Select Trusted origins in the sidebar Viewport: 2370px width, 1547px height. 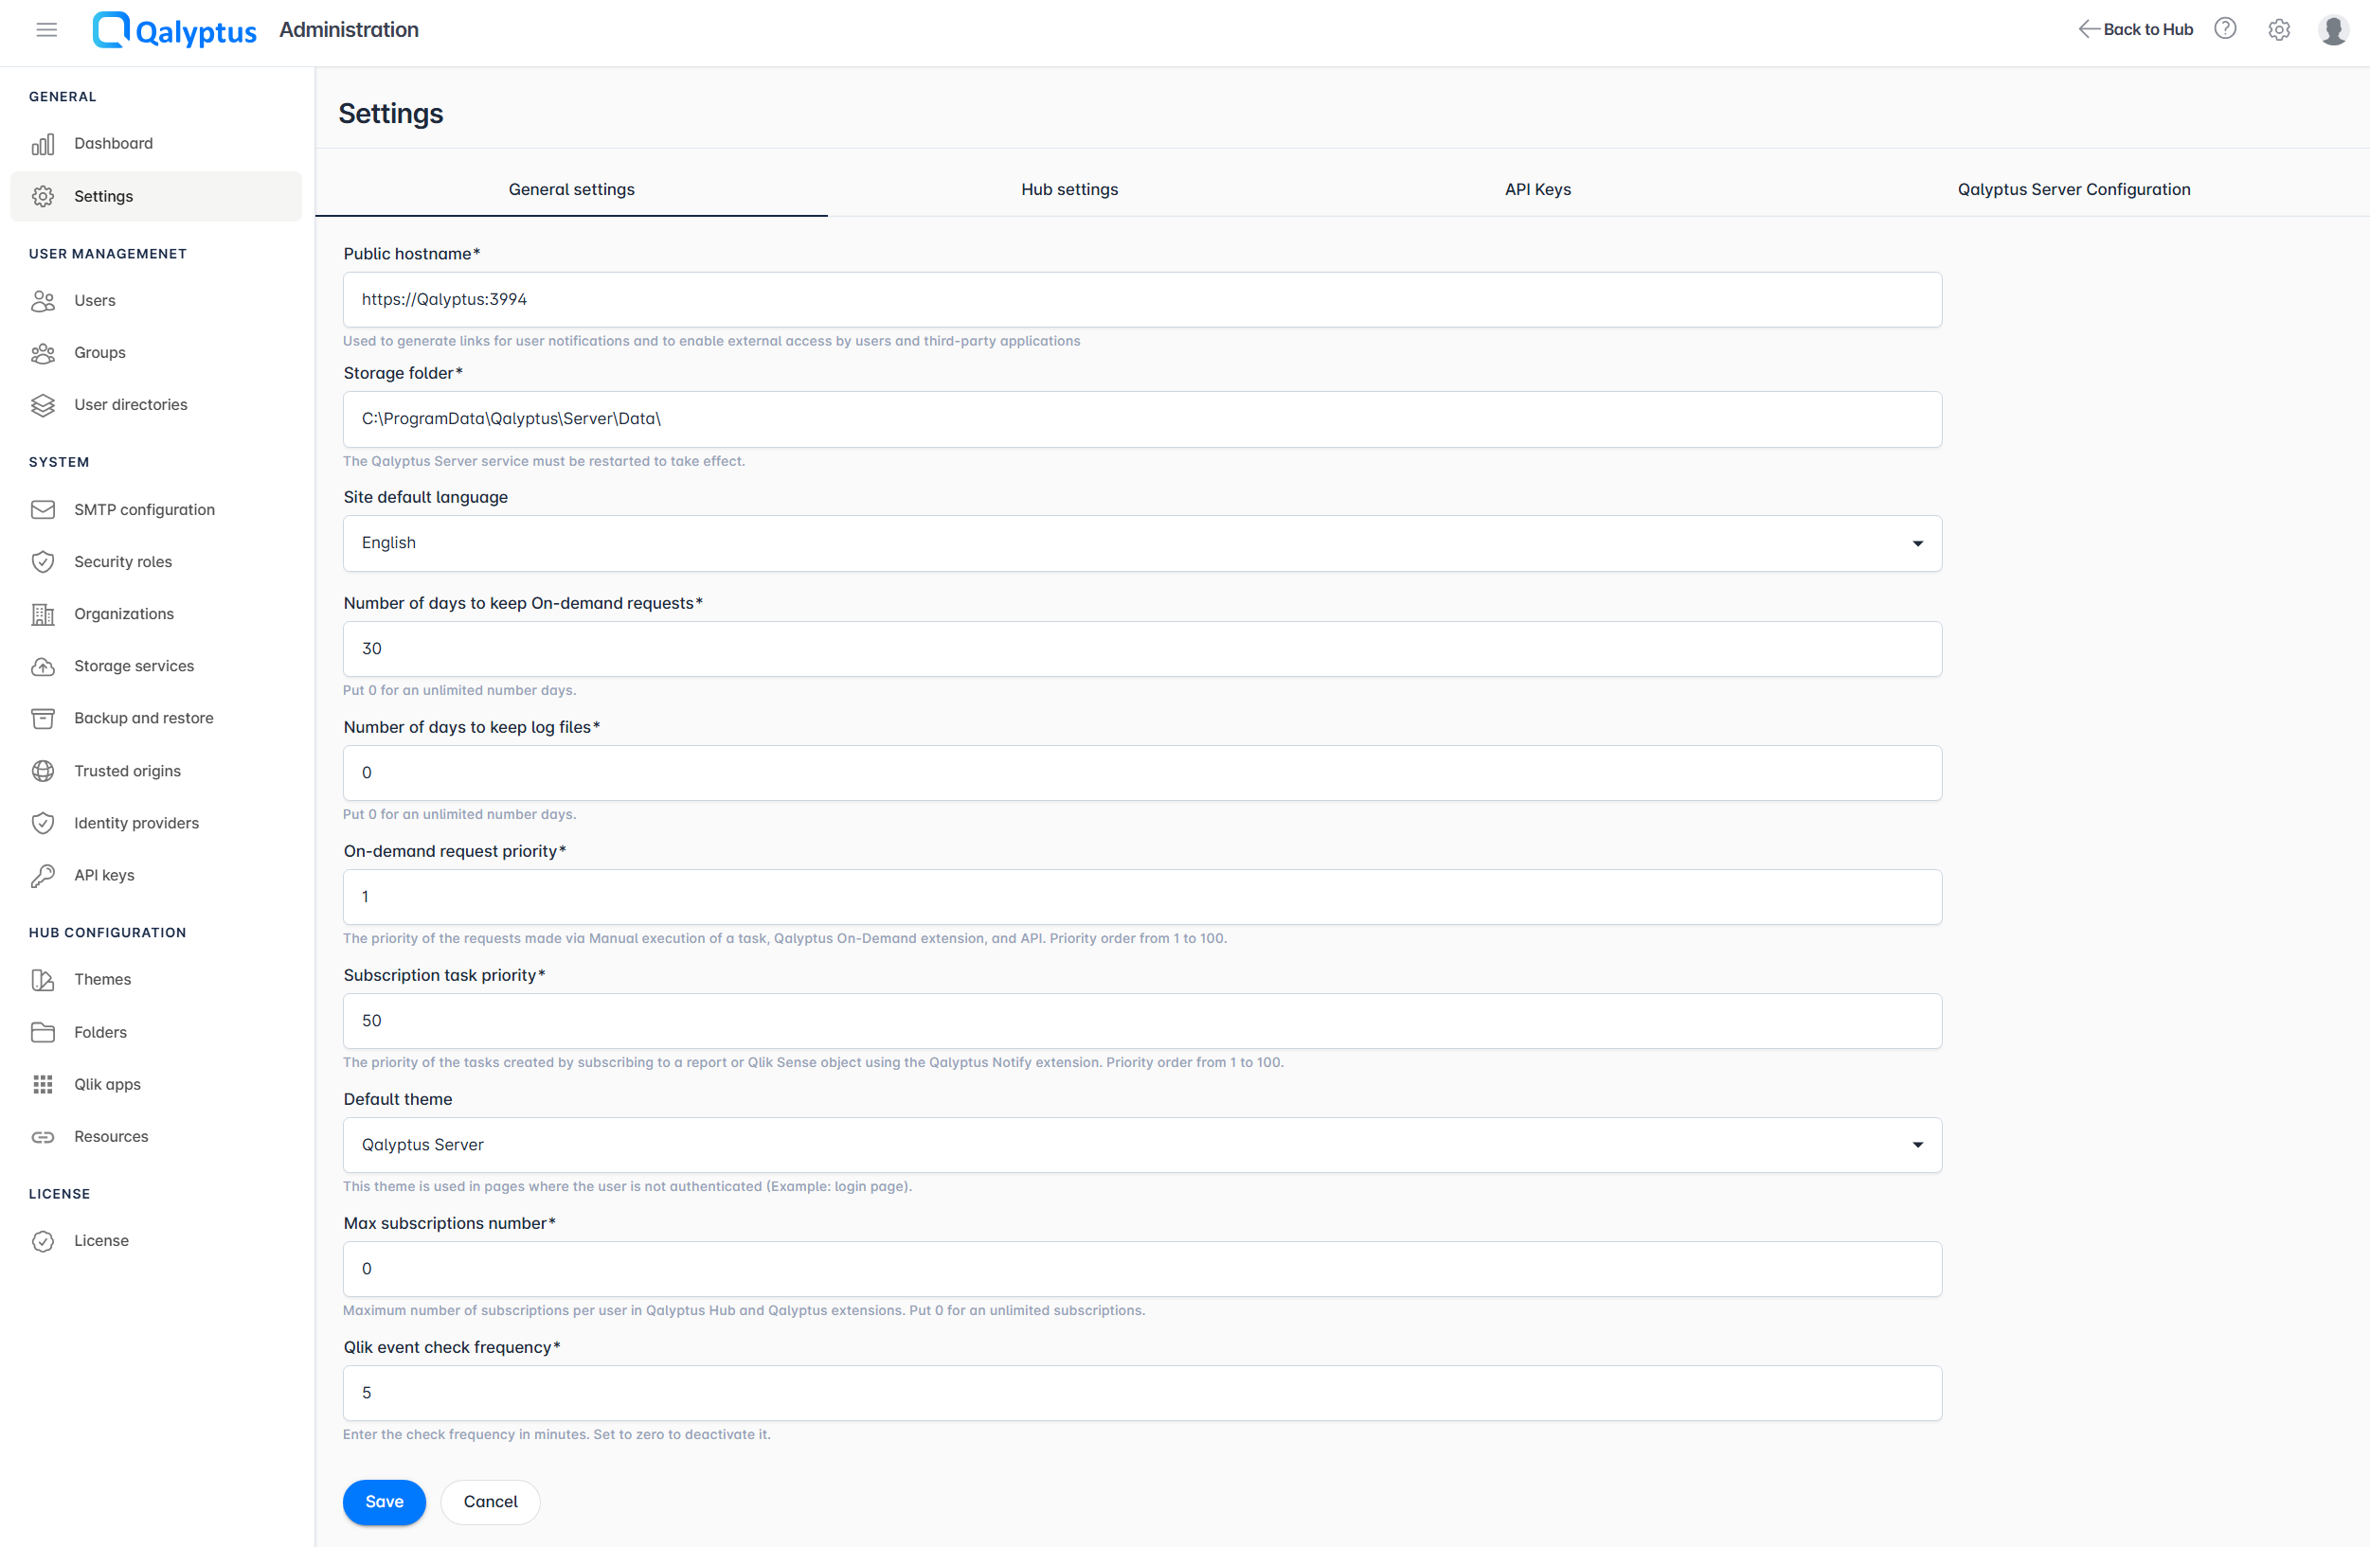(127, 770)
